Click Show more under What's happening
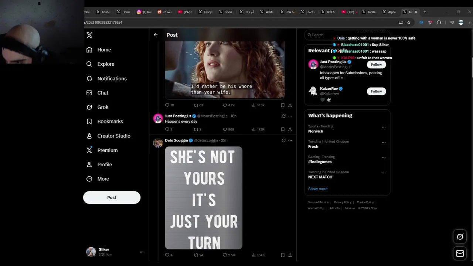This screenshot has width=473, height=266. point(318,189)
